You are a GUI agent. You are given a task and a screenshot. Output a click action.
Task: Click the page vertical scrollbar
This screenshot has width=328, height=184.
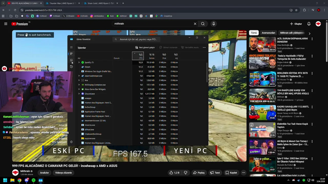326,41
